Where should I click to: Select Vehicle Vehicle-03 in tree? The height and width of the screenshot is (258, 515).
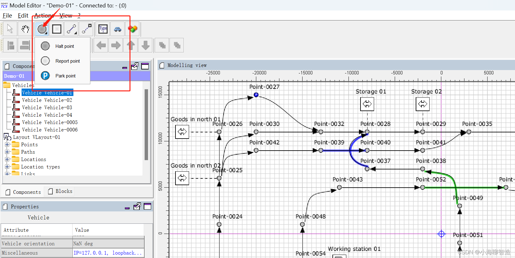[x=47, y=107]
